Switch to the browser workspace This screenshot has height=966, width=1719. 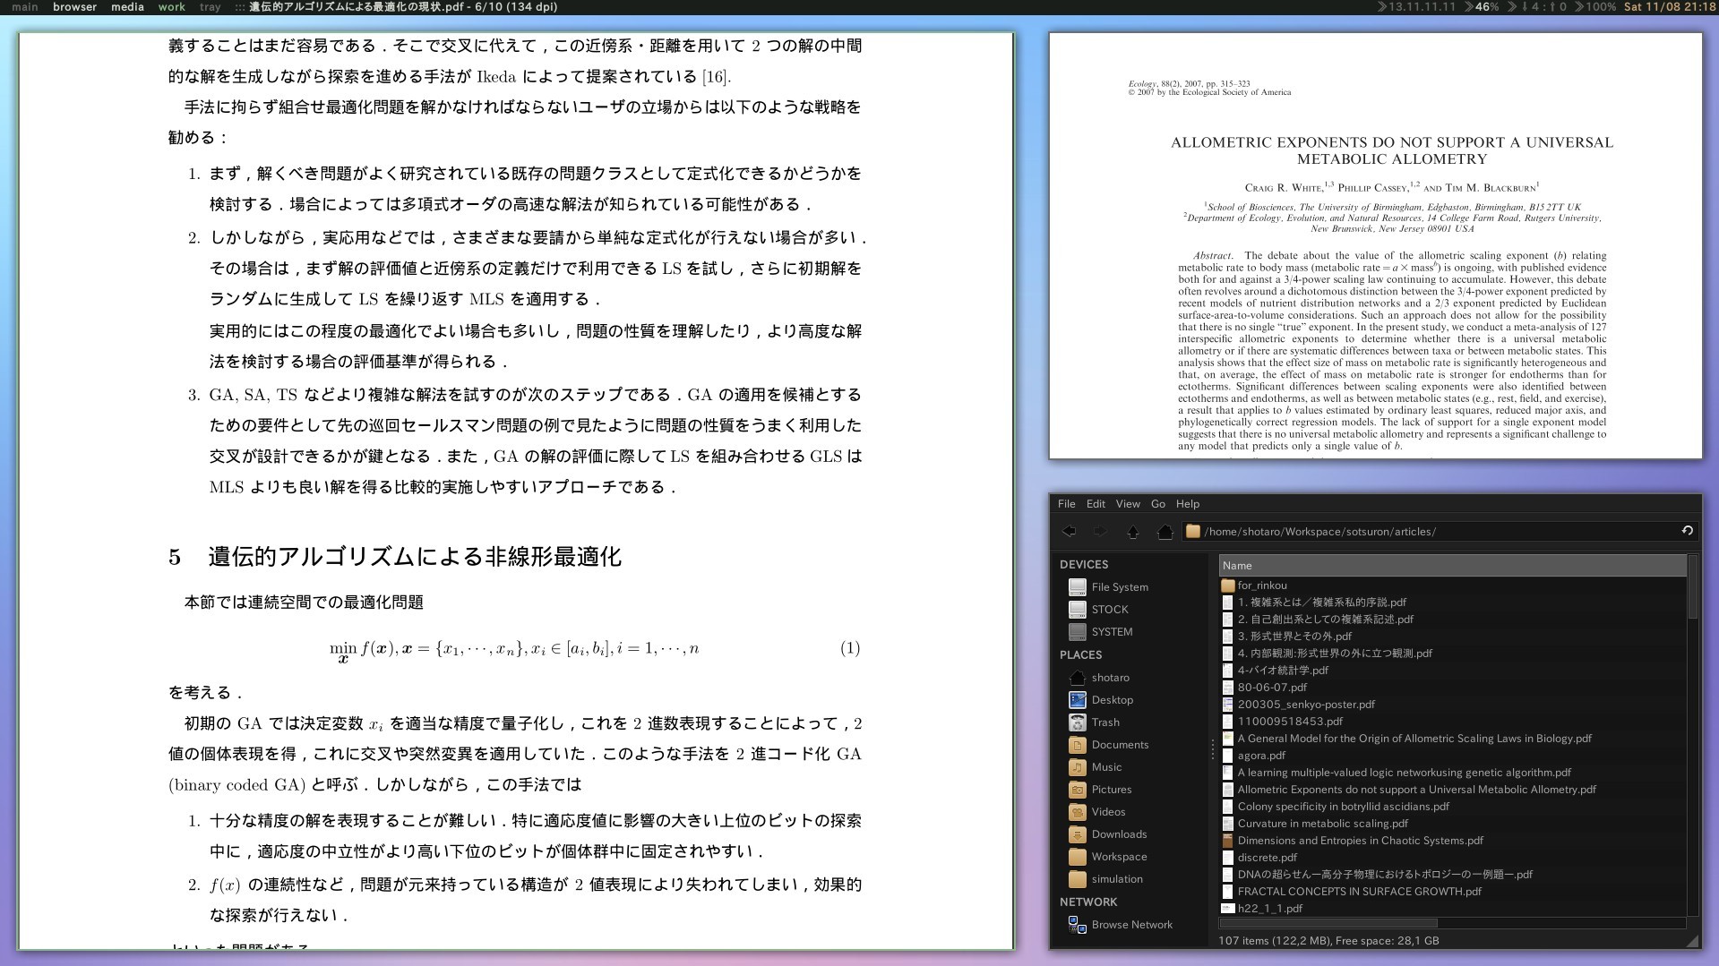(x=74, y=7)
